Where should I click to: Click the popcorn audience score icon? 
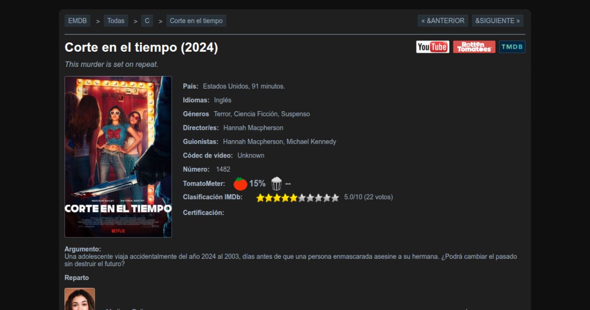[277, 184]
